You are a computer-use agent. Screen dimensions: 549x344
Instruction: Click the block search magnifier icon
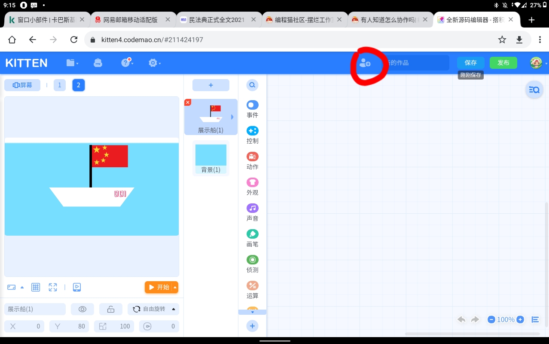(x=252, y=85)
